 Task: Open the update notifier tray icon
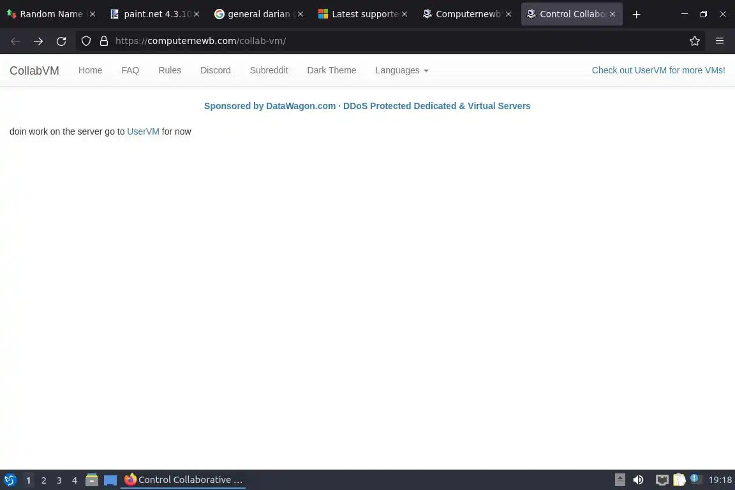[x=696, y=480]
